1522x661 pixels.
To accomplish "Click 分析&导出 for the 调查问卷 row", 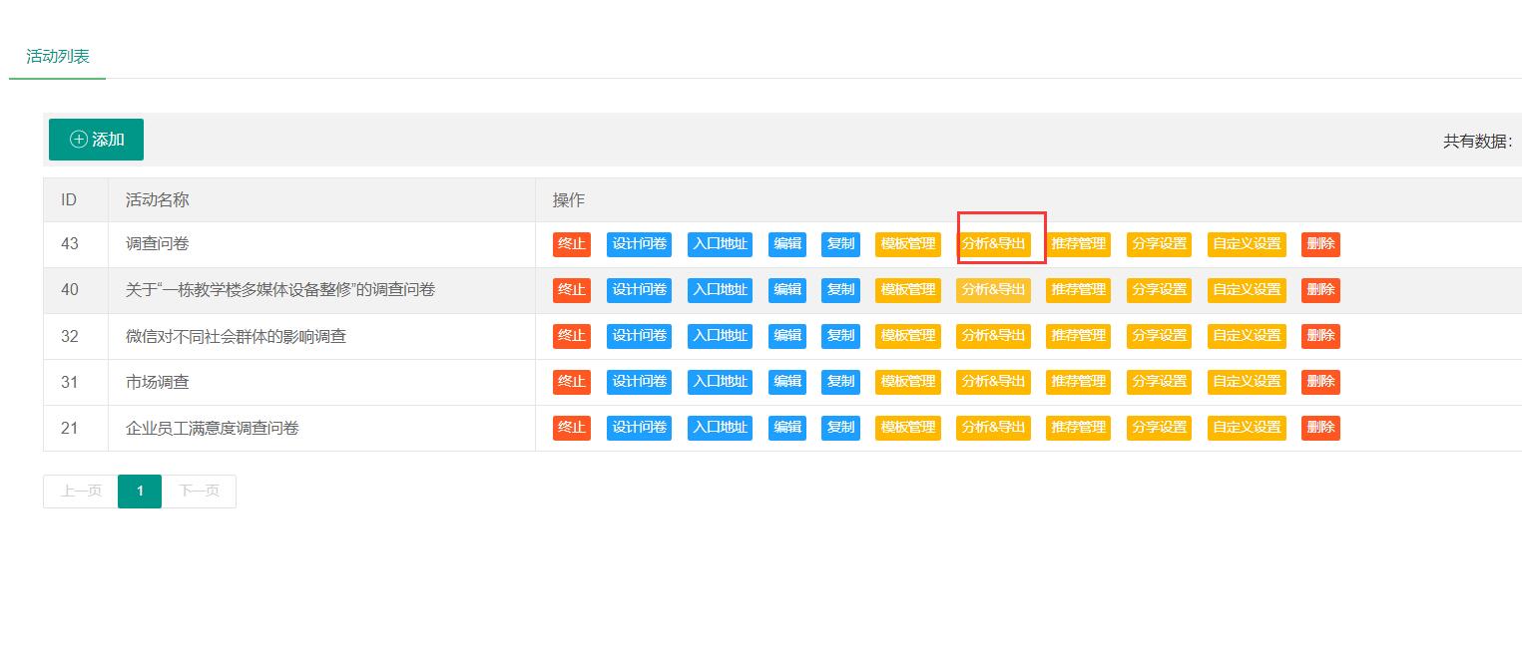I will (993, 244).
